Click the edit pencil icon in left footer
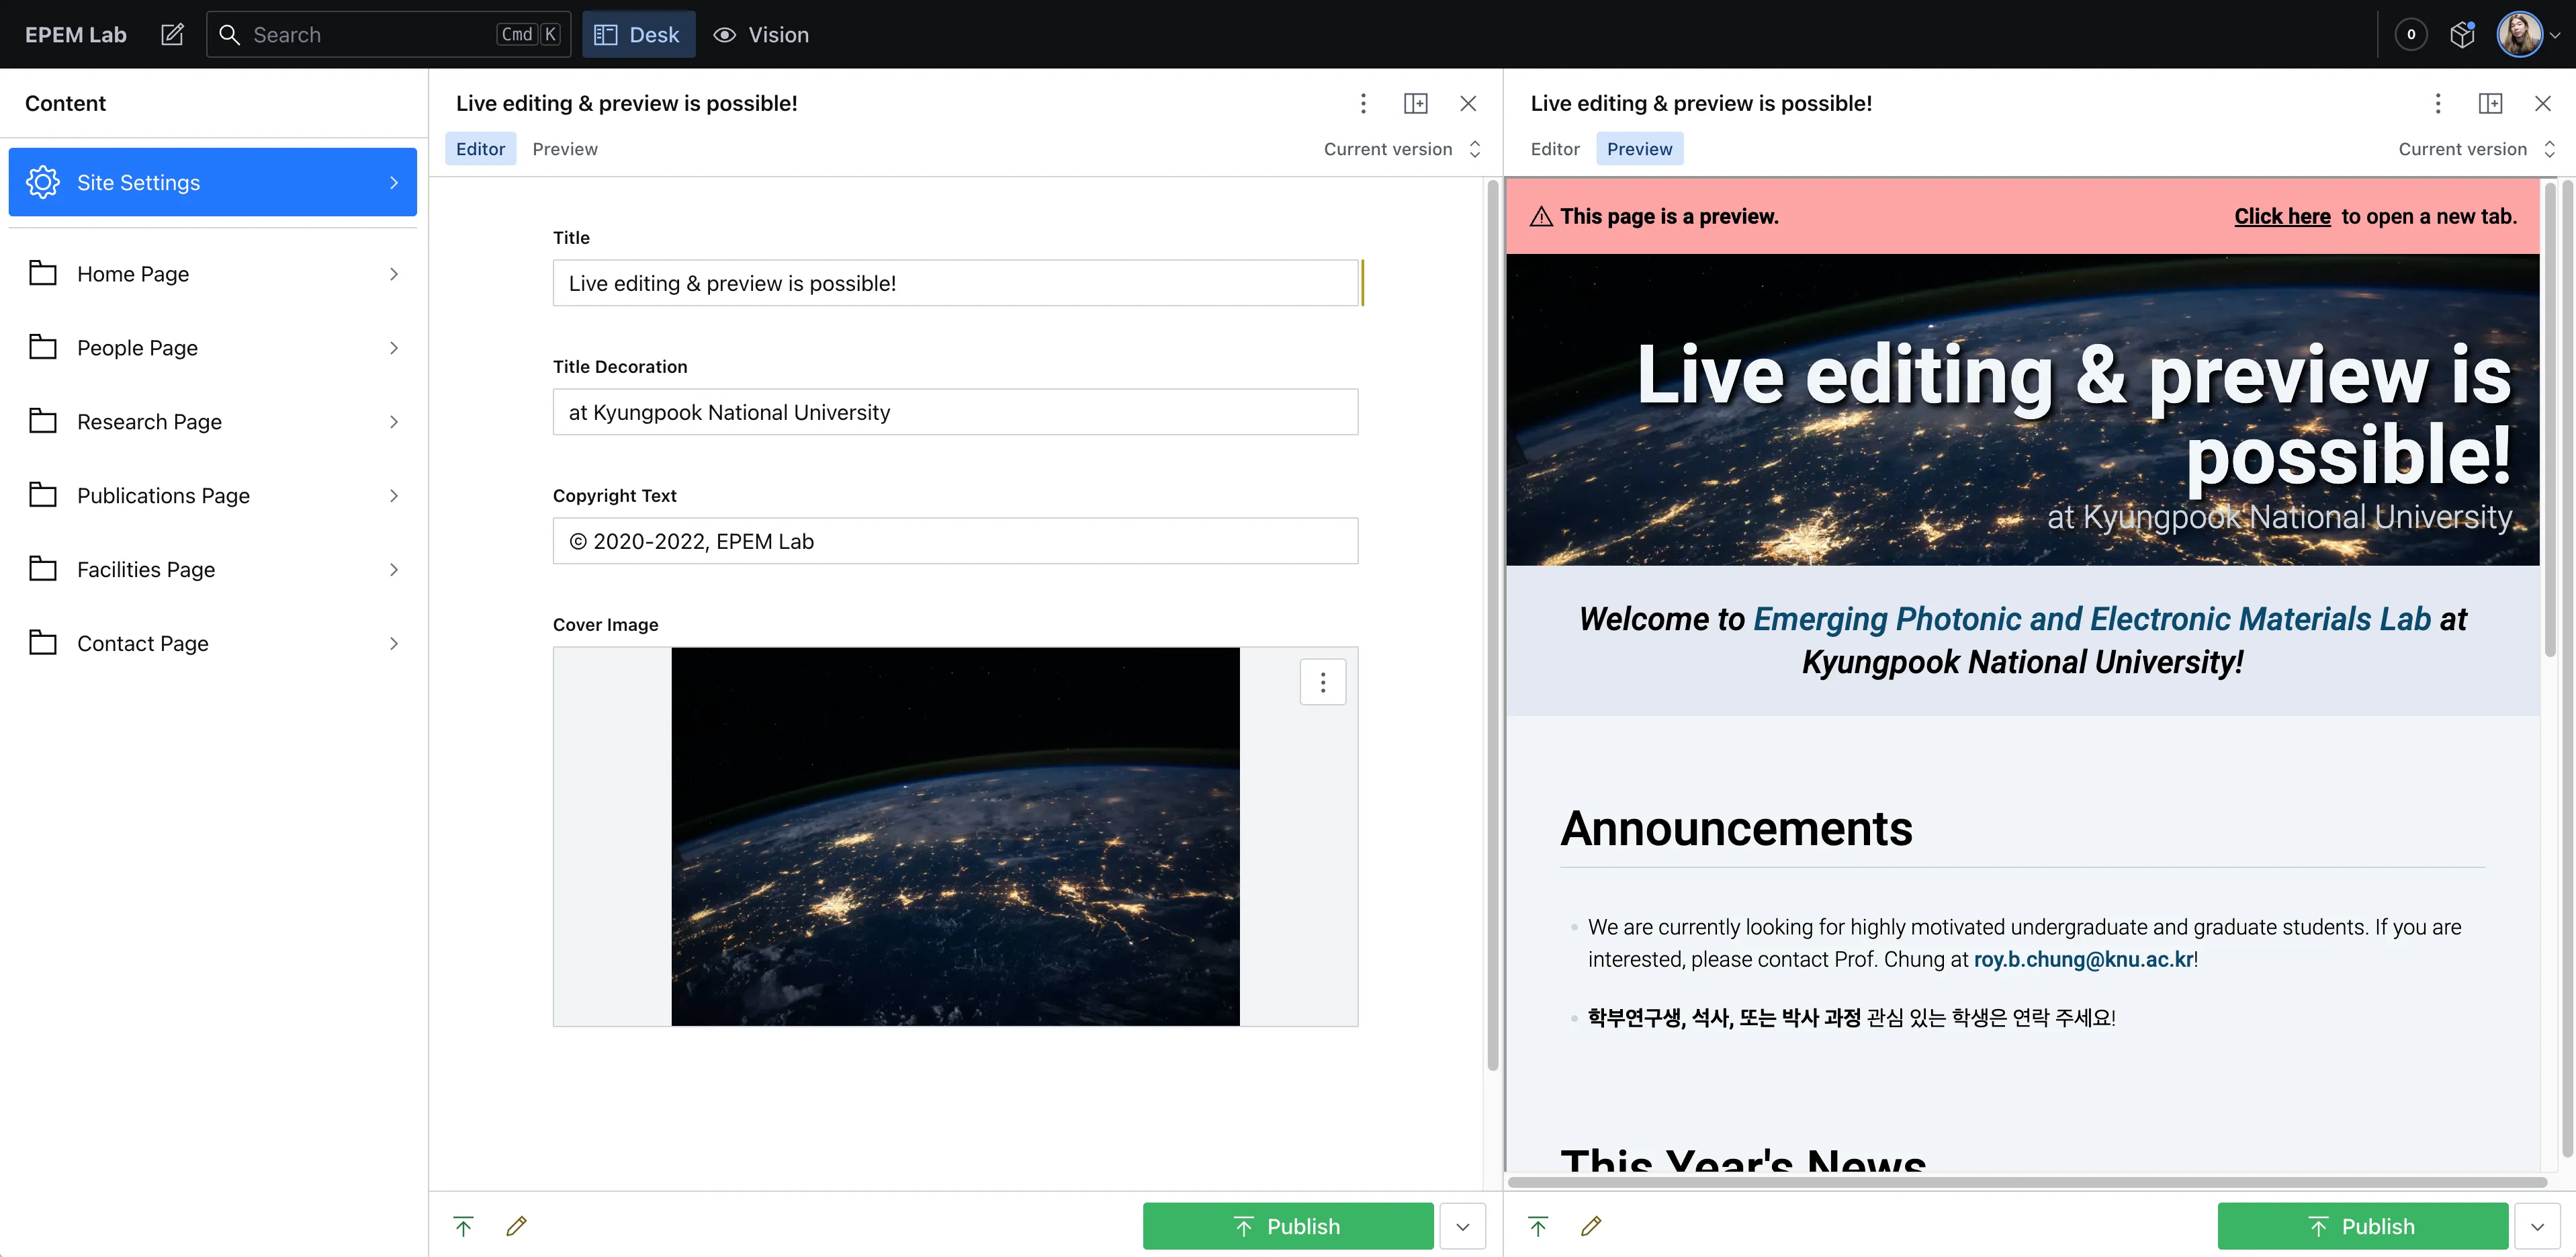The height and width of the screenshot is (1257, 2576). (516, 1226)
